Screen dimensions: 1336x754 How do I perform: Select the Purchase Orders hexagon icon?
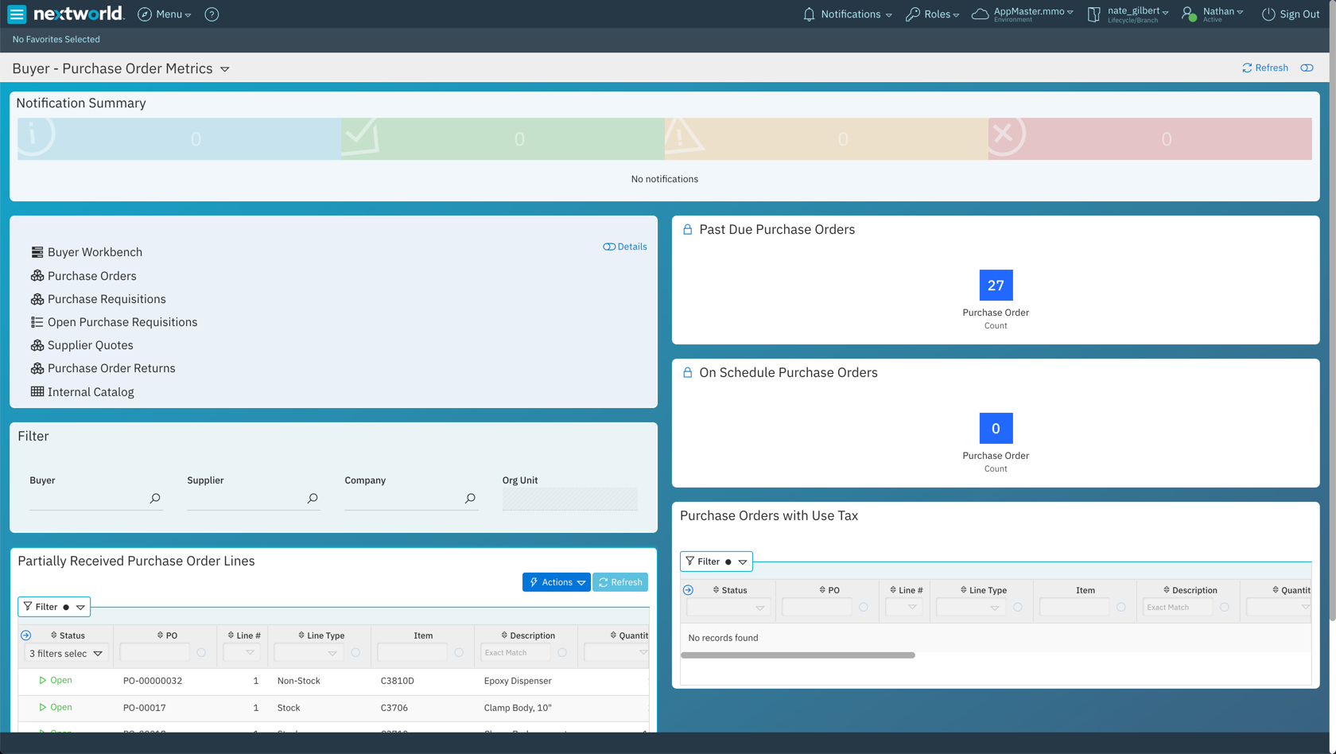(37, 276)
